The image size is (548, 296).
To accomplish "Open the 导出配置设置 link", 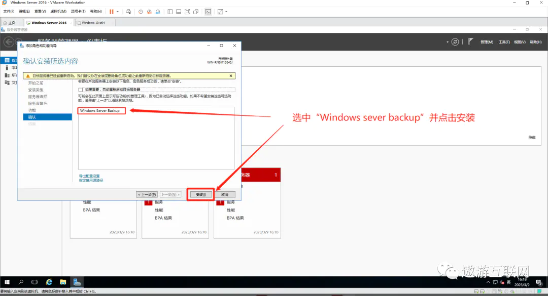I will click(89, 176).
